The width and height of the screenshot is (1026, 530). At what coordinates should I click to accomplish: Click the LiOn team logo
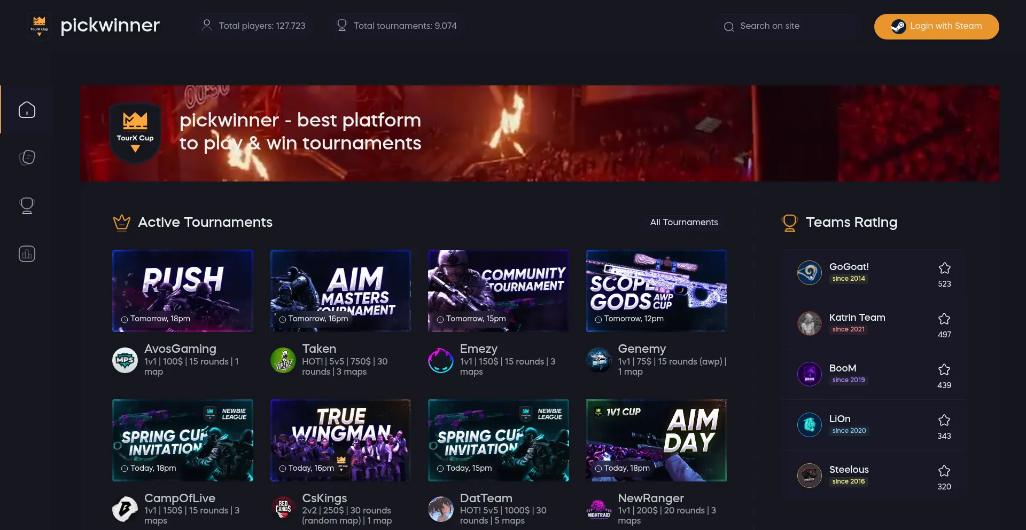pos(810,425)
